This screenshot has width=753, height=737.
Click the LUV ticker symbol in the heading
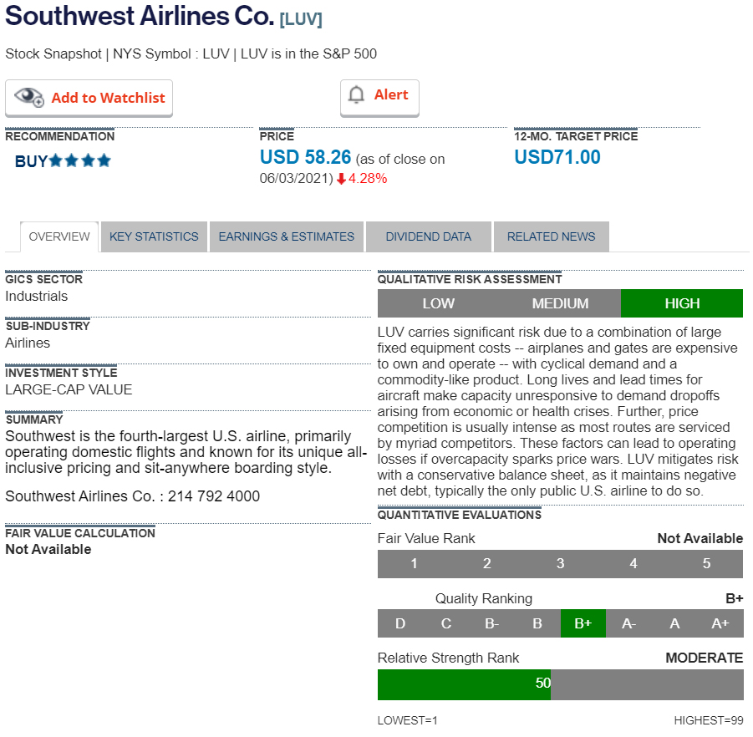pos(301,19)
